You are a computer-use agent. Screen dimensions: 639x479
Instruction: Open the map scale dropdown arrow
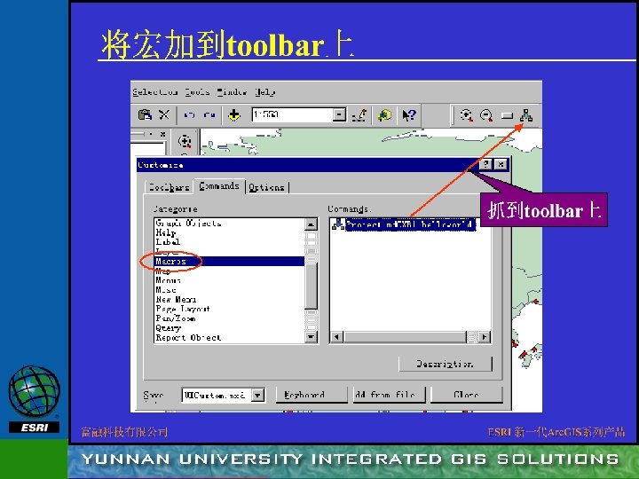pyautogui.click(x=339, y=114)
